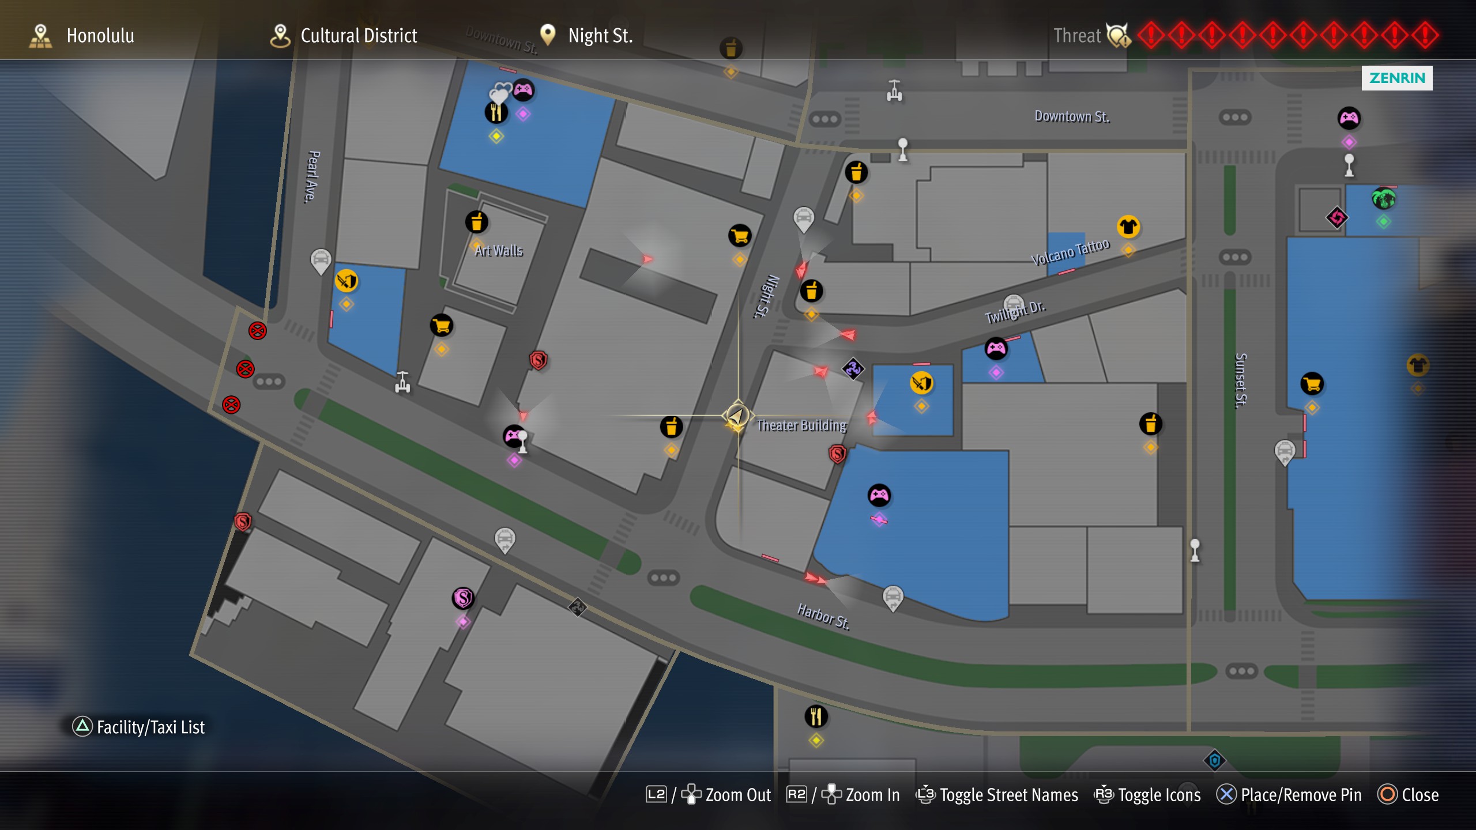
Task: Select the clothing shop icon by Volcano Tattoo
Action: coord(1128,227)
